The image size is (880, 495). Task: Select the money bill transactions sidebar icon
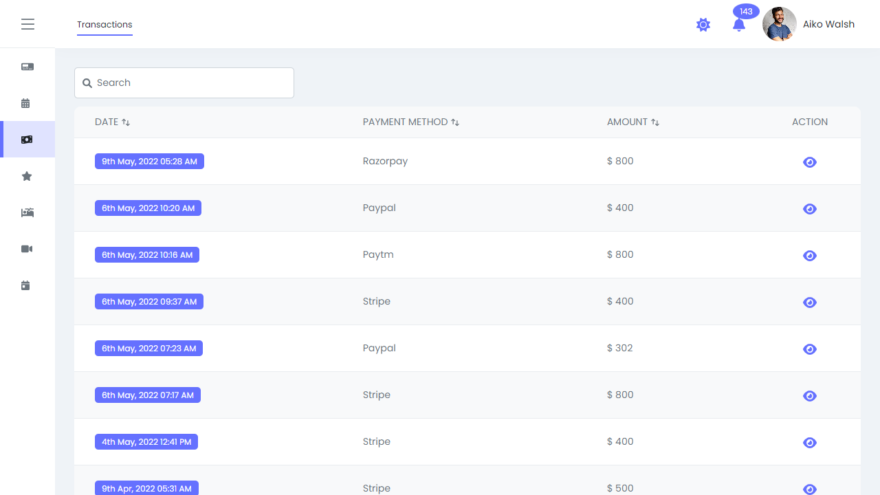(27, 140)
